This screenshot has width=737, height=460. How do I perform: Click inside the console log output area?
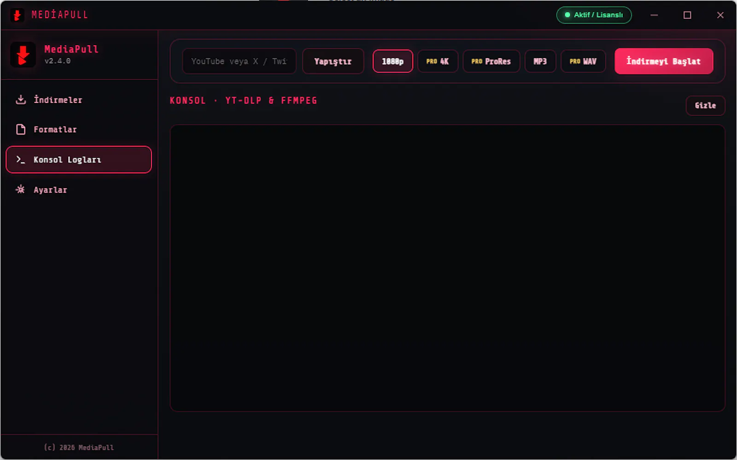(x=447, y=268)
